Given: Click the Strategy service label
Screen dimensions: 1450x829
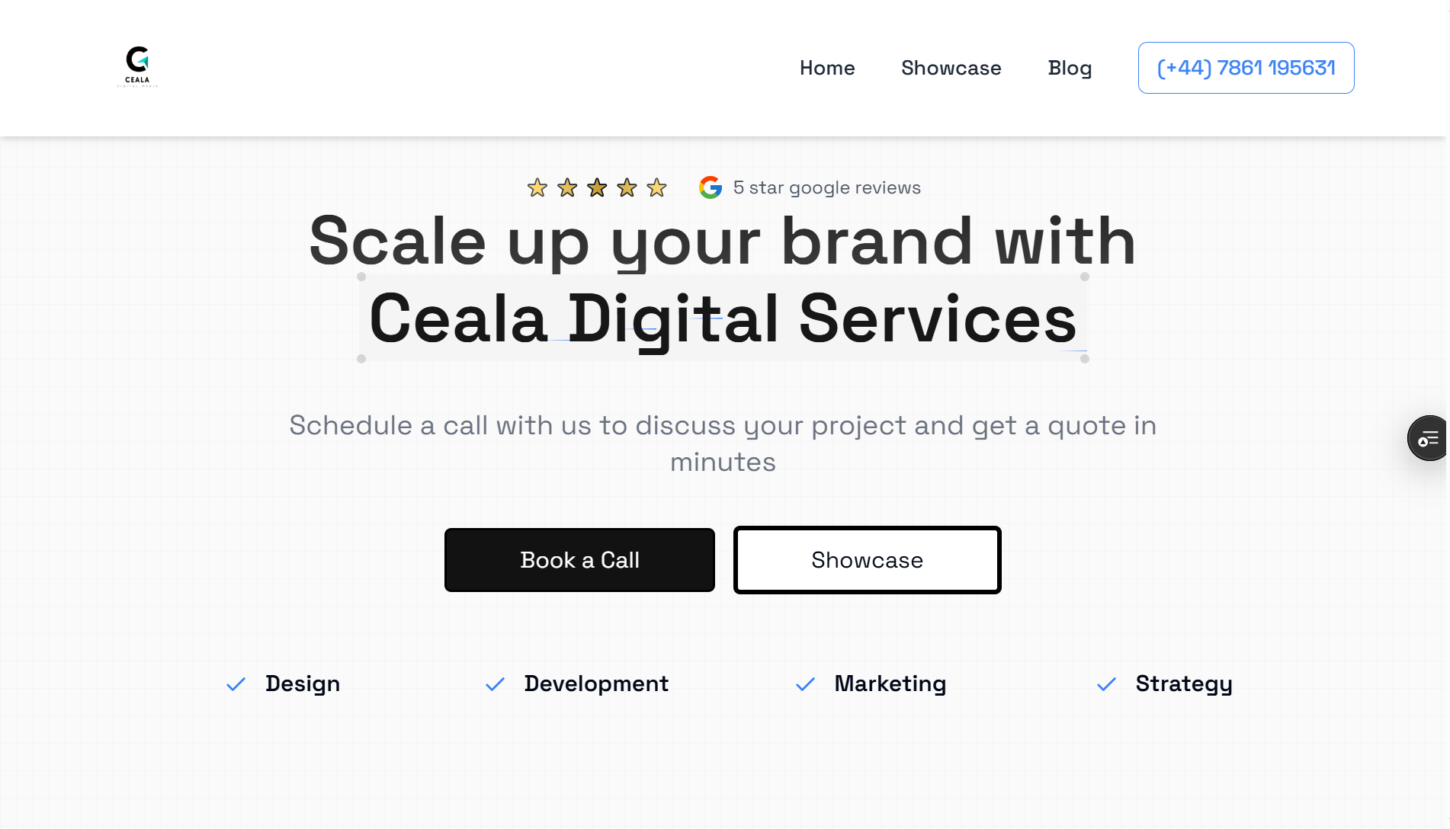Looking at the screenshot, I should [x=1183, y=683].
